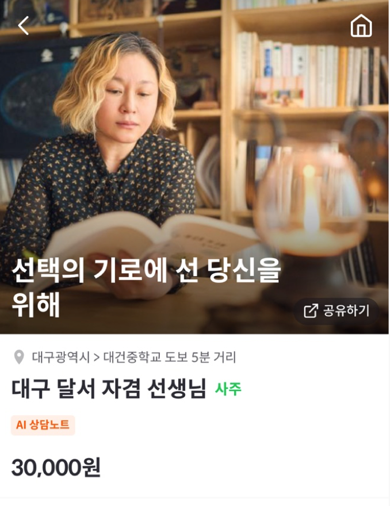The width and height of the screenshot is (390, 506).
Task: Tap the gray location pin icon
Action: (19, 357)
